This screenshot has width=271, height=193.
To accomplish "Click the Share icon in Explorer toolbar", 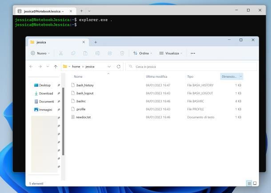I will coord(110,53).
